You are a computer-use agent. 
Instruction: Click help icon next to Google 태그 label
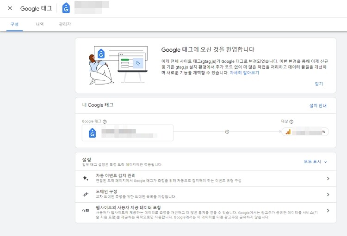(x=105, y=121)
